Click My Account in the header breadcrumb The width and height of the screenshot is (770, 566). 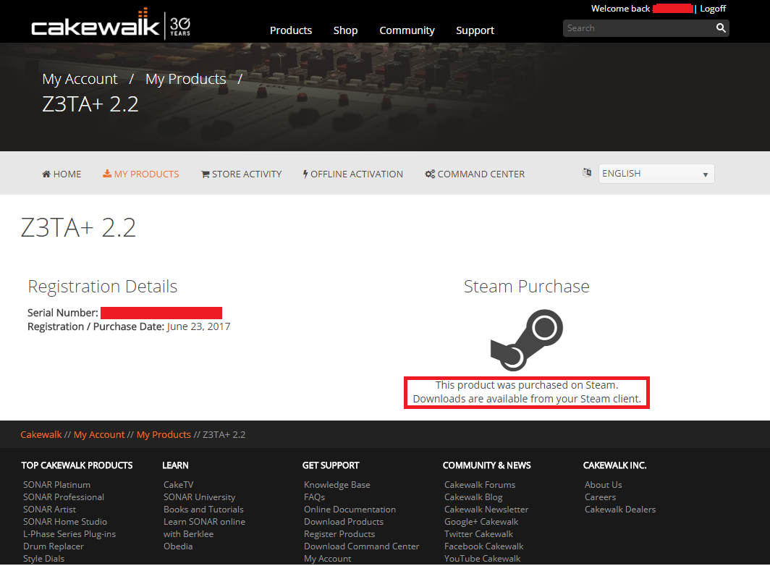coord(80,79)
